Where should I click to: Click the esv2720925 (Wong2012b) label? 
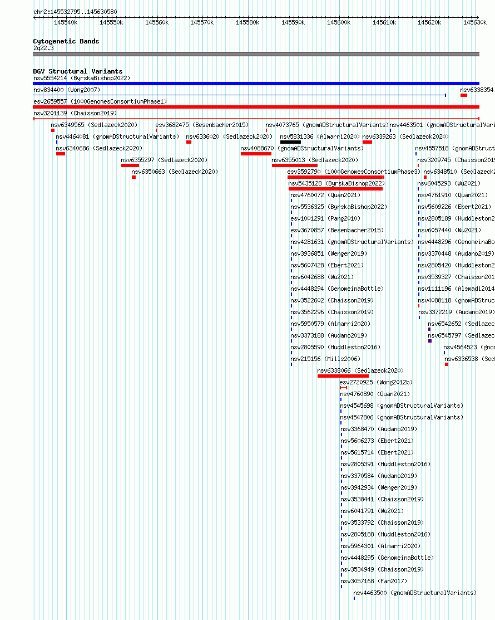376,383
